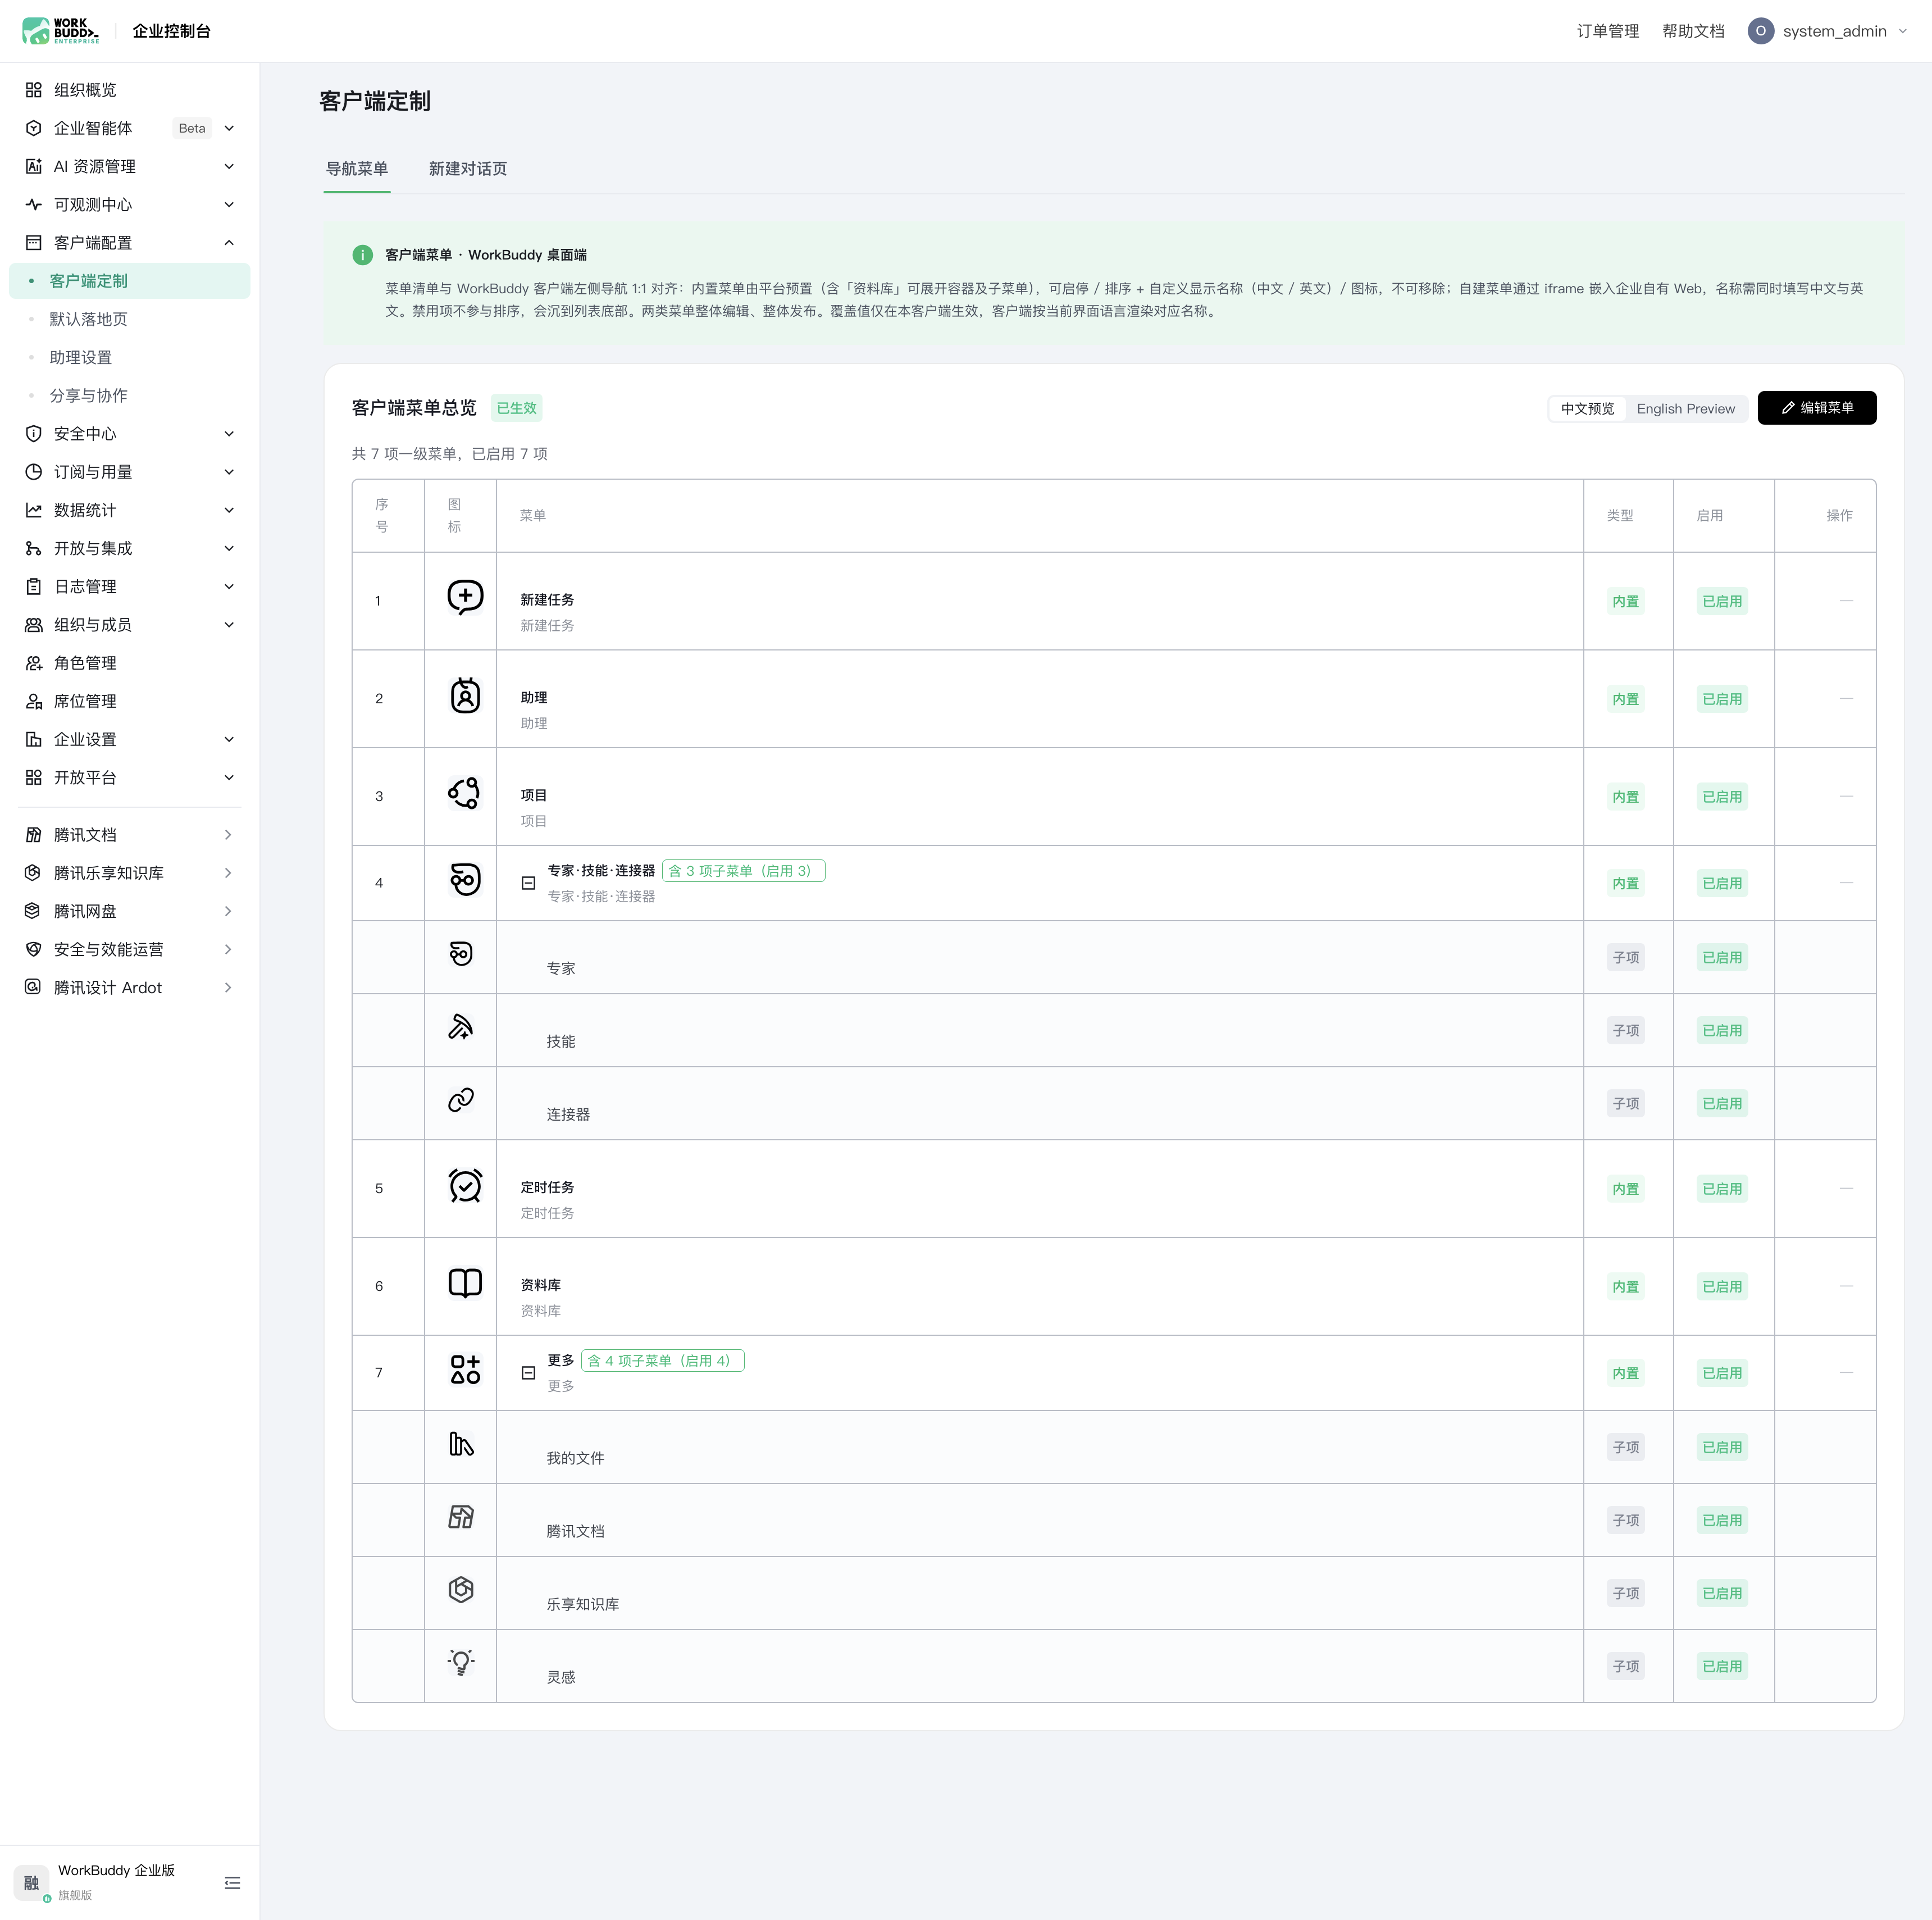Viewport: 1932px width, 1920px height.
Task: Click the 技能 sub-item icon
Action: (x=461, y=1027)
